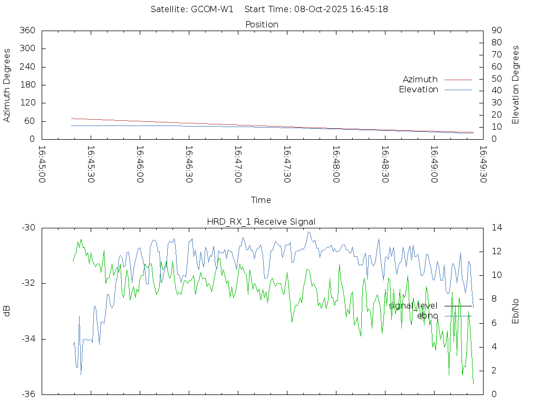Screen dimensions: 540x405
Task: Click the 360 tick on the Azimuth axis
Action: click(x=27, y=31)
